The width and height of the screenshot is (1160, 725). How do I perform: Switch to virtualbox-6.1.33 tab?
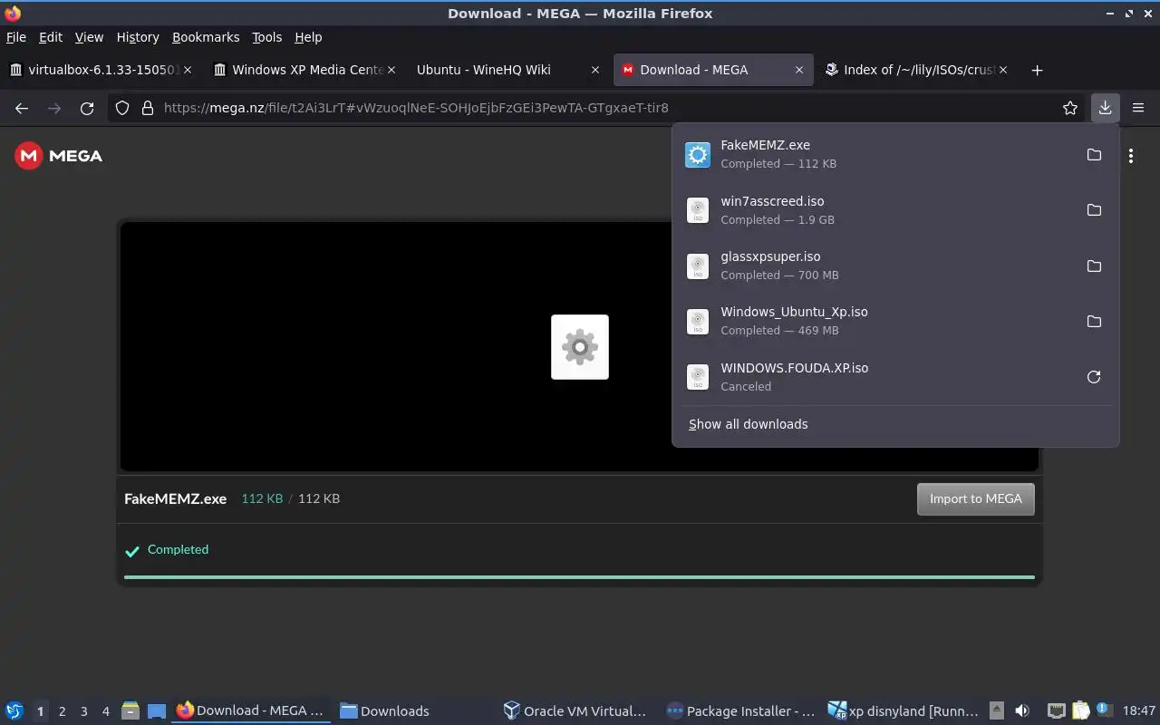tap(101, 70)
